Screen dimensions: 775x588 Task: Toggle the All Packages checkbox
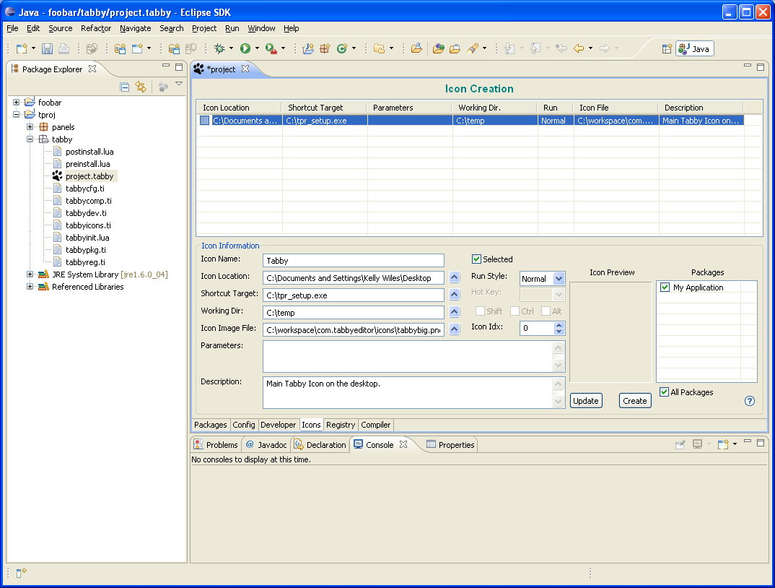(665, 392)
